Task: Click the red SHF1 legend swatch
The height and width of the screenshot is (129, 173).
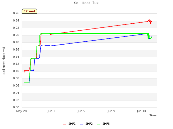Action: click(64, 124)
